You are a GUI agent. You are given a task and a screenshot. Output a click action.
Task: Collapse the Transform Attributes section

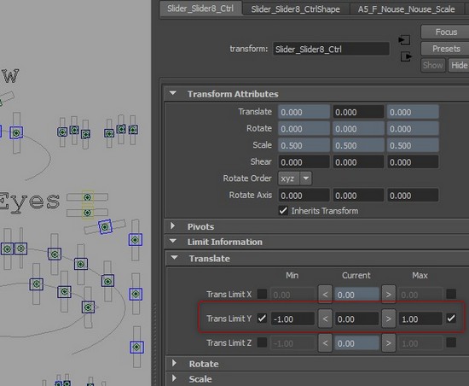click(173, 93)
